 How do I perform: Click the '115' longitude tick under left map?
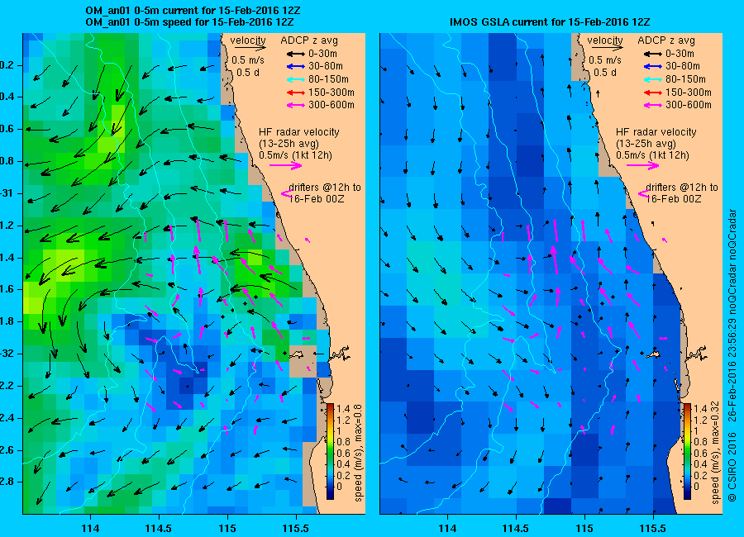(227, 528)
